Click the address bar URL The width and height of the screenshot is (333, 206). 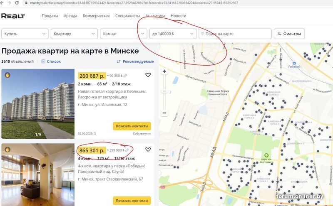[134, 3]
